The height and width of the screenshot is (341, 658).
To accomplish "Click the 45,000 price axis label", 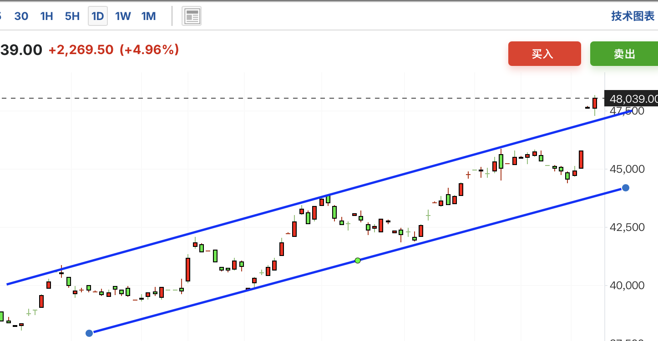I will pos(627,169).
